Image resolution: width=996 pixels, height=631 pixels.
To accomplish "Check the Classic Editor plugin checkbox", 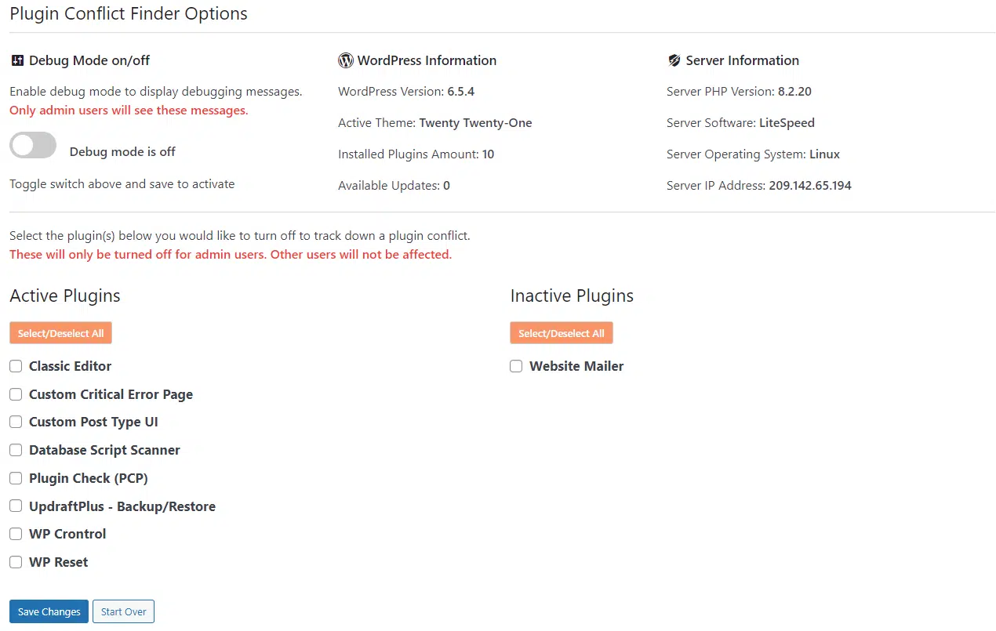I will (x=15, y=365).
